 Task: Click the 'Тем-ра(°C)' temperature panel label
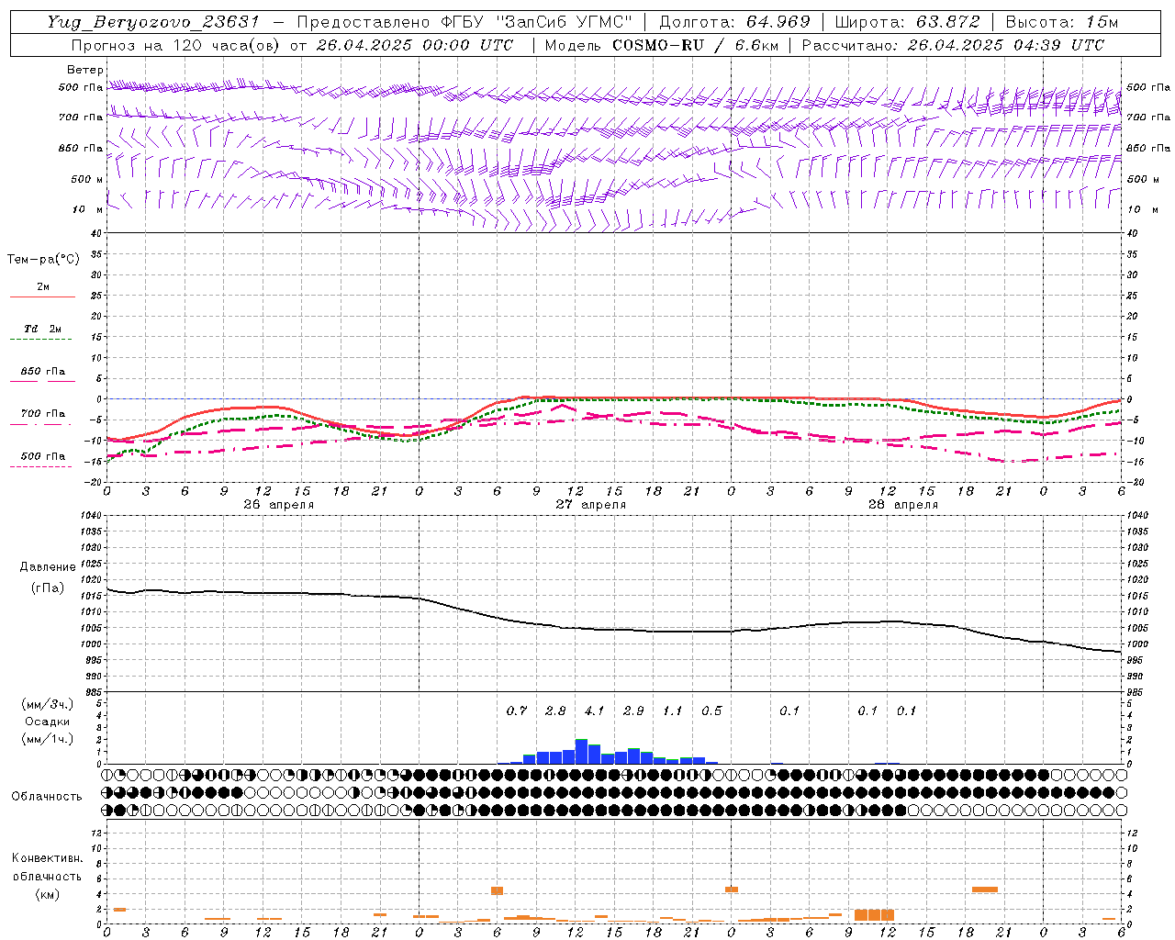tap(43, 260)
